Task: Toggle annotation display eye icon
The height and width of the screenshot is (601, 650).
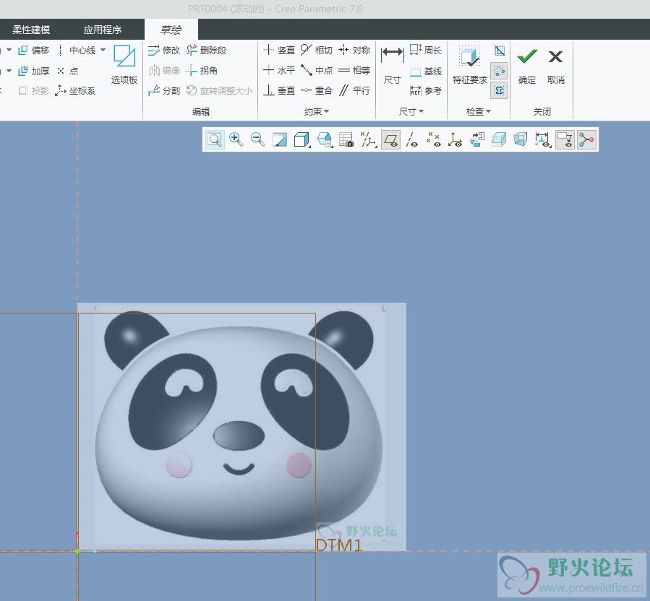Action: pyautogui.click(x=565, y=139)
